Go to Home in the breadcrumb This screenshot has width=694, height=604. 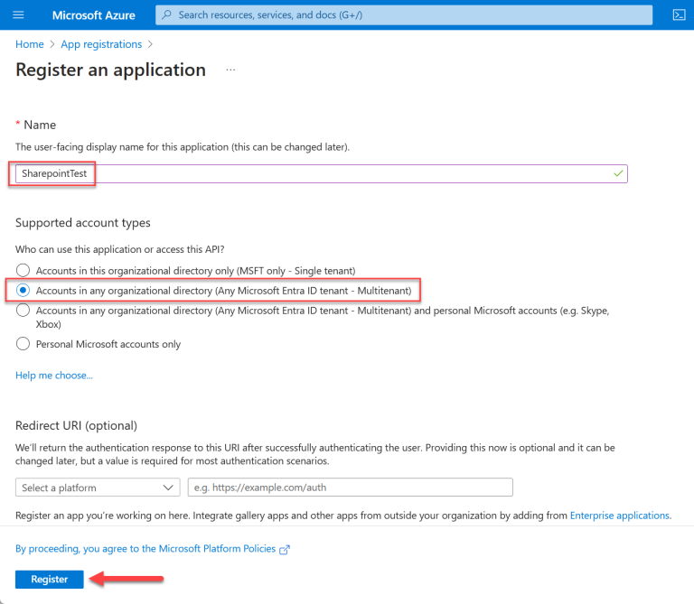pos(30,44)
